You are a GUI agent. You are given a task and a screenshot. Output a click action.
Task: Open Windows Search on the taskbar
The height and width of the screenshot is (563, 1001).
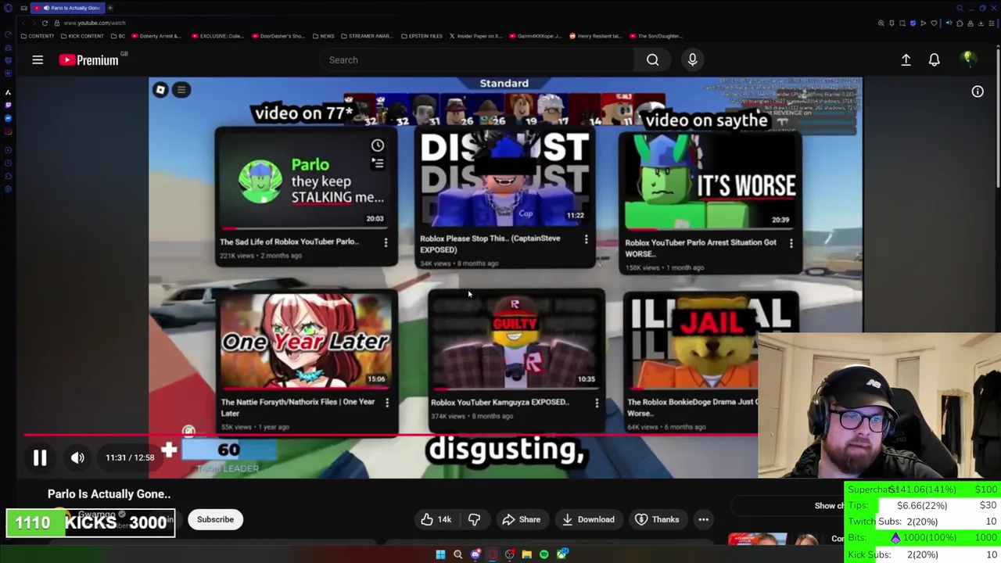(x=457, y=554)
